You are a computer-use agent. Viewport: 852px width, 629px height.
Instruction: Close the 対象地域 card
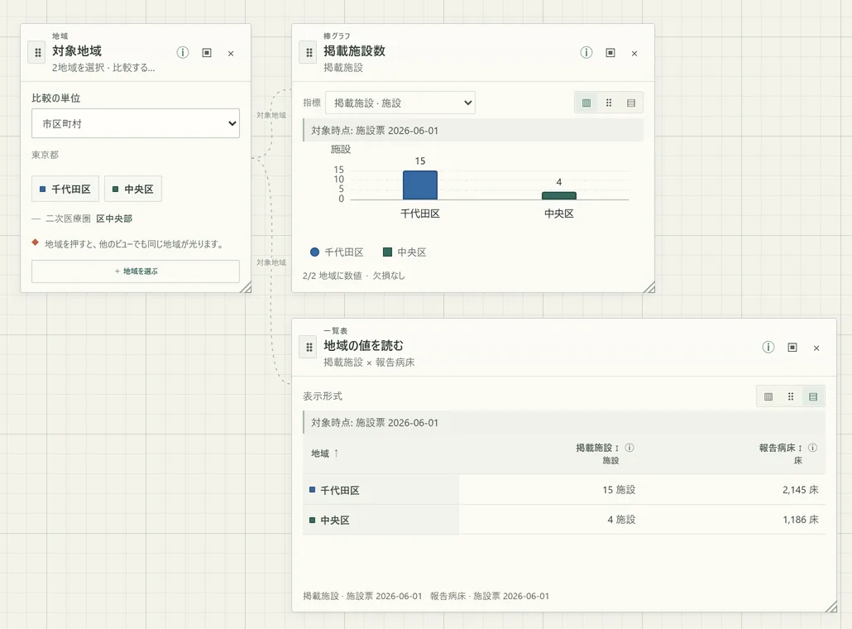(x=231, y=53)
